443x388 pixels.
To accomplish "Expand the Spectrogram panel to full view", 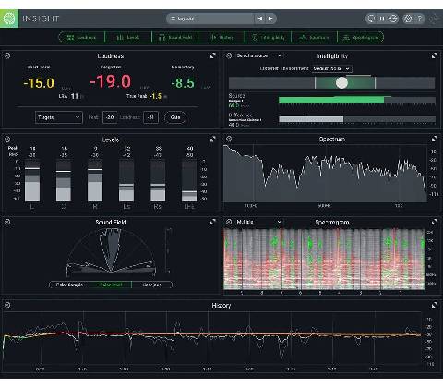I will coord(434,222).
